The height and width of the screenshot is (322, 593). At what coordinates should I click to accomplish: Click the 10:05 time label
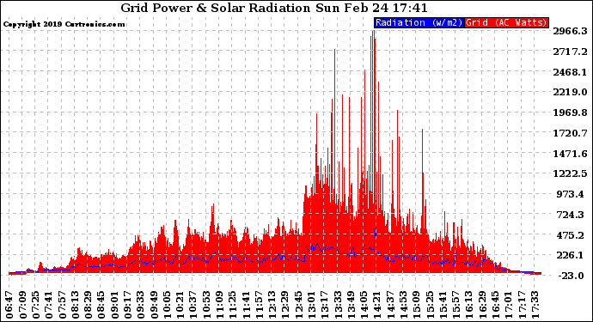coord(167,305)
